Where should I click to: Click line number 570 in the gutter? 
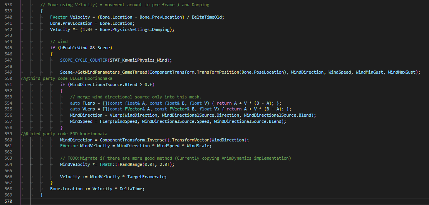tap(9, 201)
